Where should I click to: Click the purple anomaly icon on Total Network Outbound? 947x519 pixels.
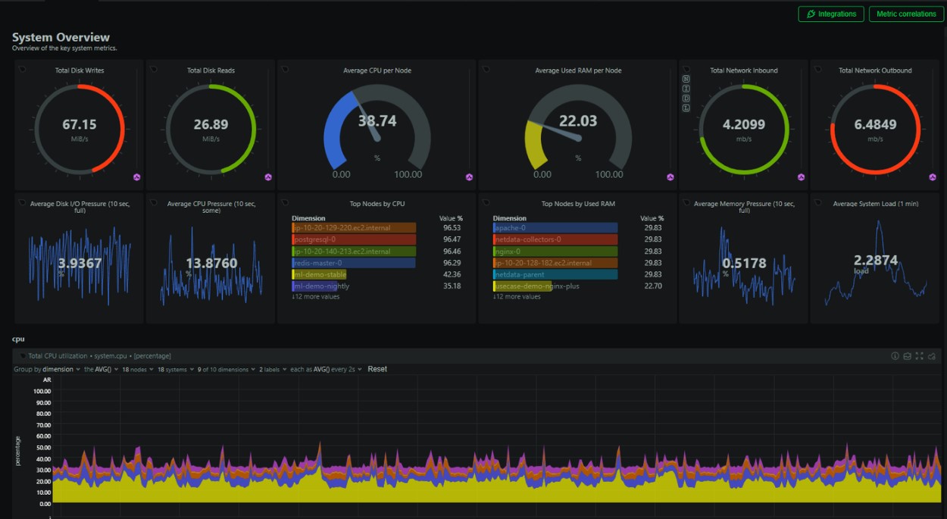[x=933, y=177]
